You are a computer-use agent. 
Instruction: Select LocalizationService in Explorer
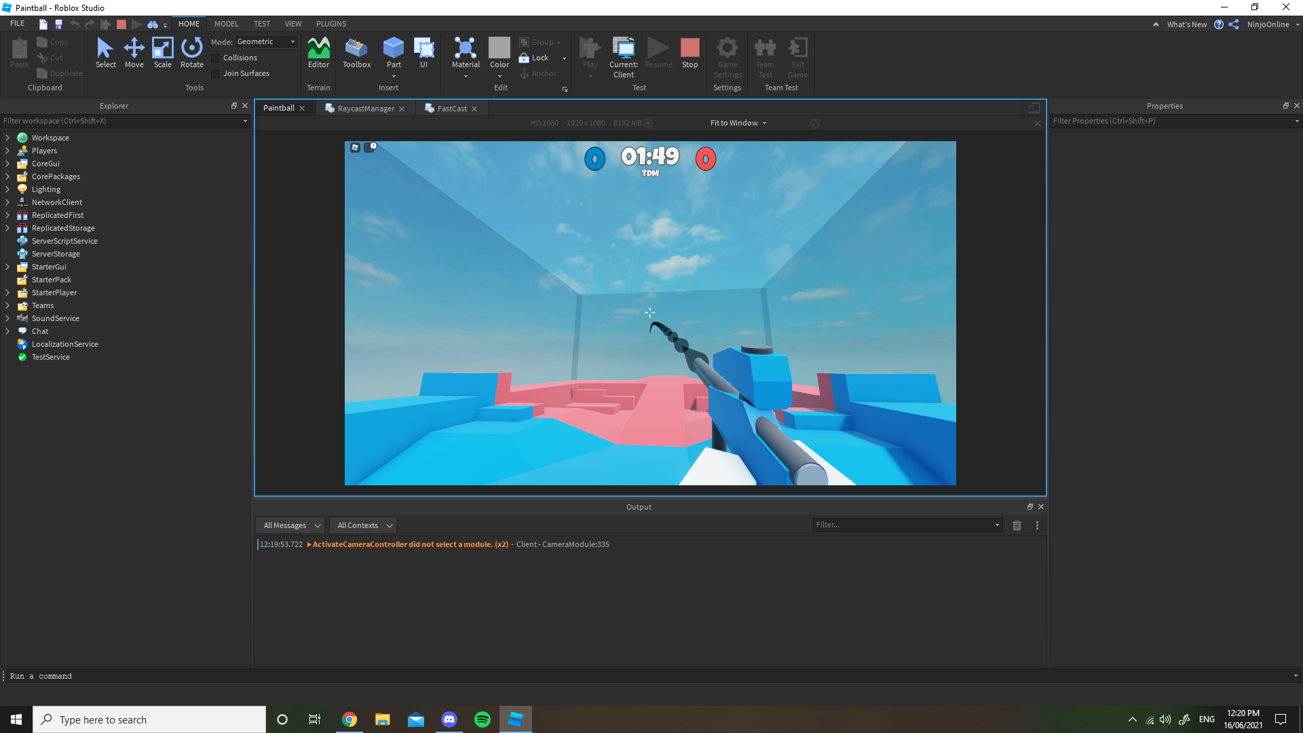(64, 344)
